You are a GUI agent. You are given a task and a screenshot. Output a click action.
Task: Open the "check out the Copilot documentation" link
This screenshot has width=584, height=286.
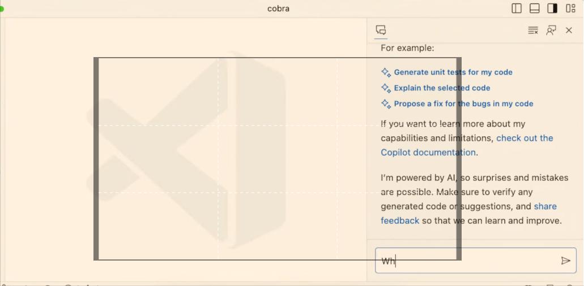(x=524, y=138)
